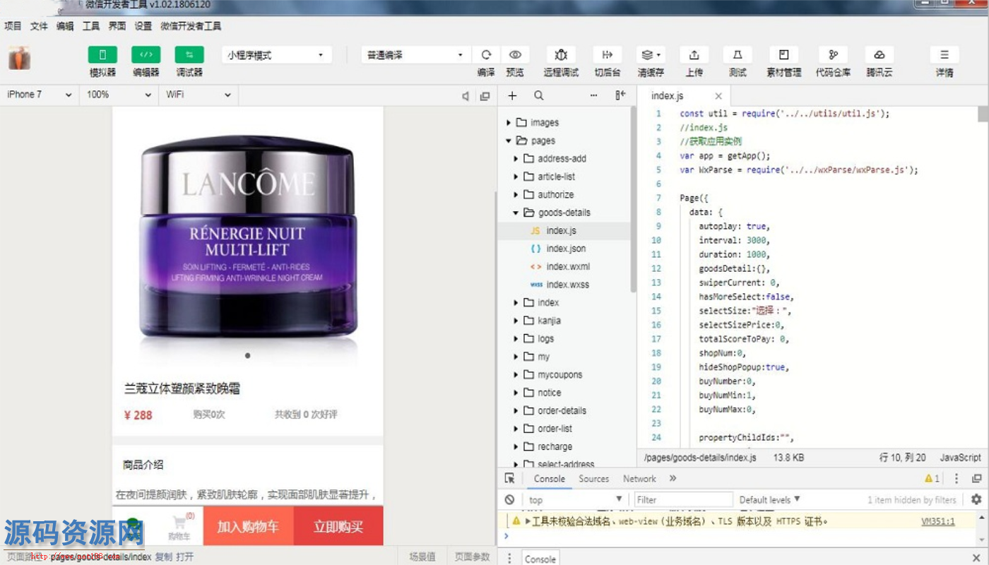The height and width of the screenshot is (565, 989).
Task: Click the search icon in file panel
Action: [x=538, y=95]
